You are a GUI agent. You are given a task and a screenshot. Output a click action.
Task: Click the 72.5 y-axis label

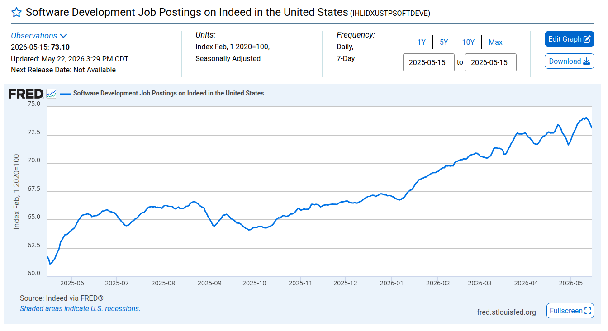[x=34, y=132]
